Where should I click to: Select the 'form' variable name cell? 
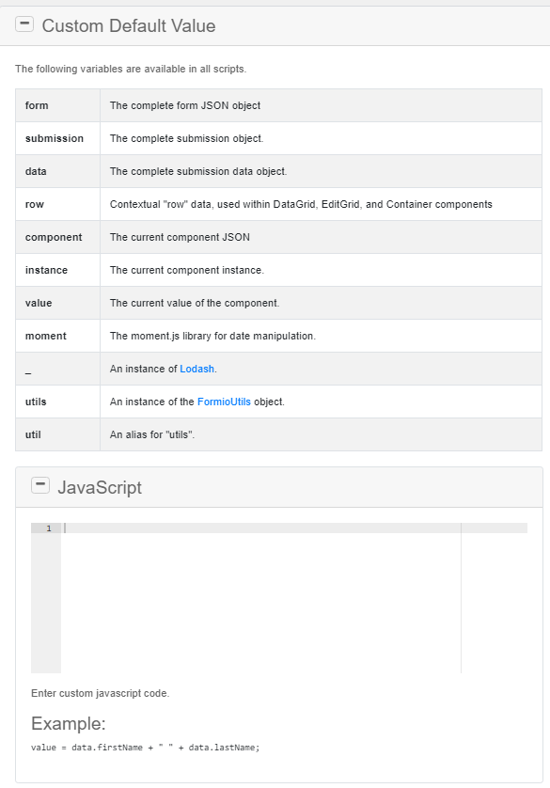click(57, 105)
